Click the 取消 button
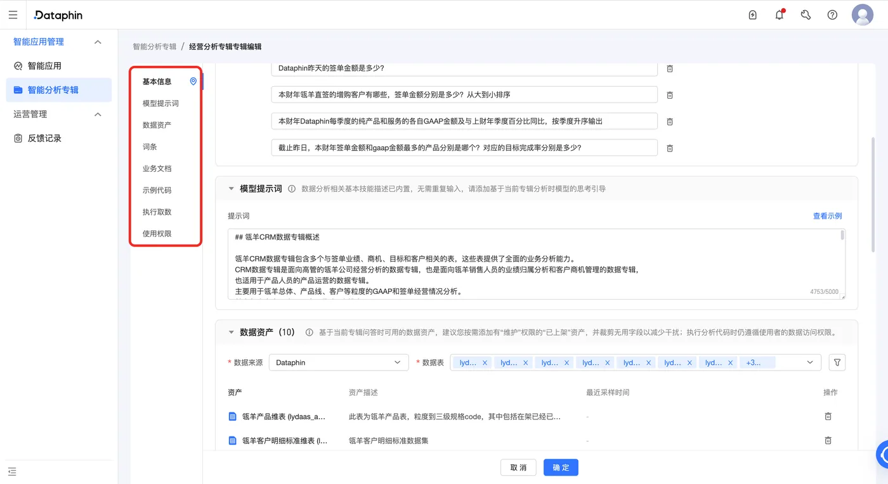 pyautogui.click(x=518, y=468)
